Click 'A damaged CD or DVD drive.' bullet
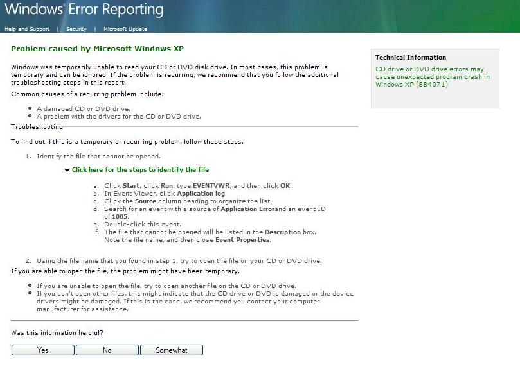 84,108
